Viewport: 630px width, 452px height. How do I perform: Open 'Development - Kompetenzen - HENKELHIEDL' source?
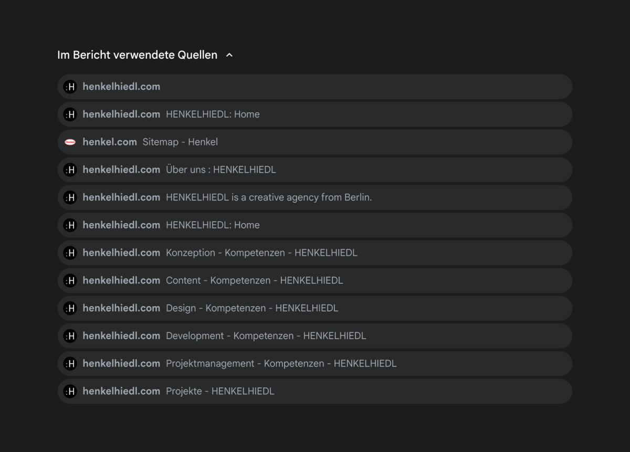point(314,335)
